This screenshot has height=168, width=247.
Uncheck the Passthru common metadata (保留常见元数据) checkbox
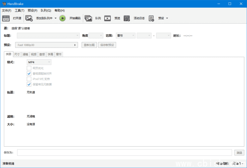coord(29,84)
